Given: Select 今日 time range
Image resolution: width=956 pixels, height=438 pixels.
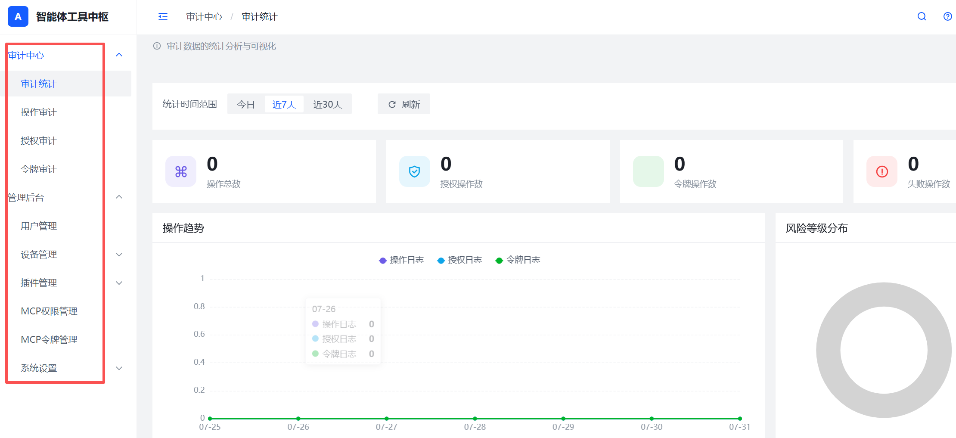Looking at the screenshot, I should pyautogui.click(x=246, y=104).
